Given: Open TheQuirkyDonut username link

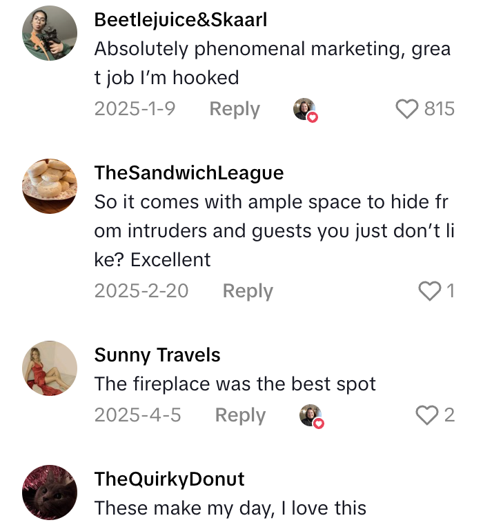Looking at the screenshot, I should click(x=169, y=479).
